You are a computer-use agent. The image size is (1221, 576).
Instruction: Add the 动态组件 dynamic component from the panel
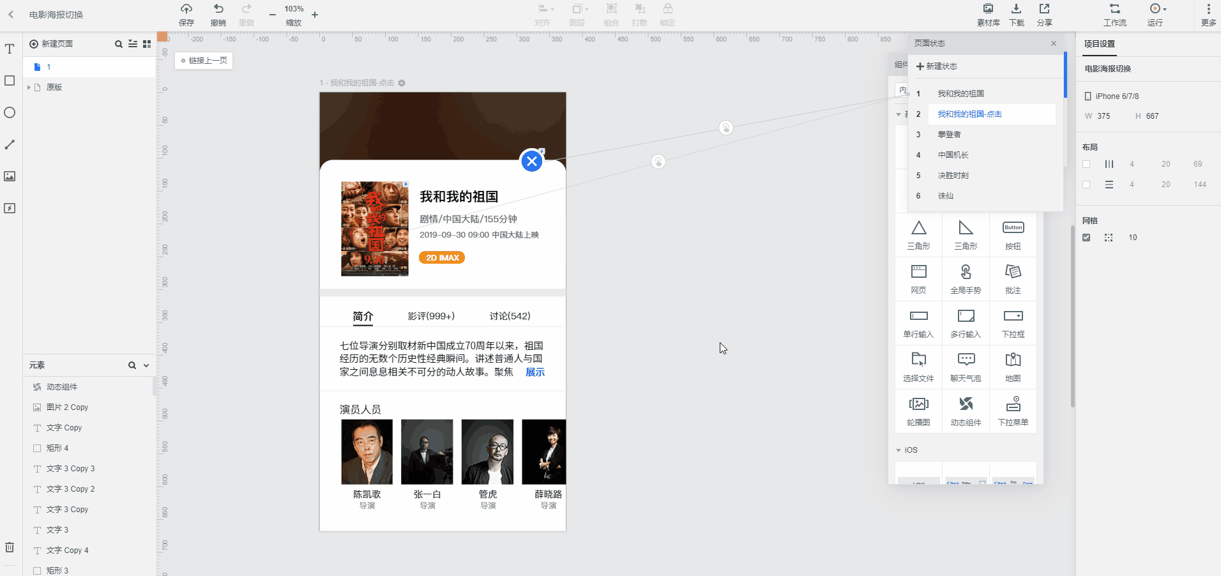tap(966, 411)
